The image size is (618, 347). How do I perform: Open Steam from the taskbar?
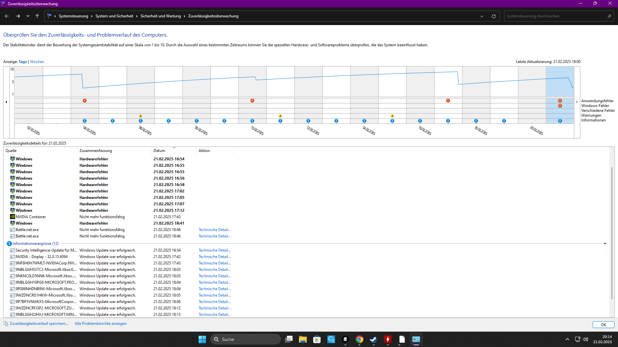tap(373, 339)
